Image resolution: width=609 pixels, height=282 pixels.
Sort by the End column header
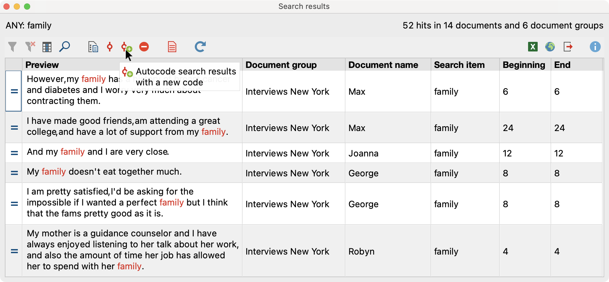point(577,65)
